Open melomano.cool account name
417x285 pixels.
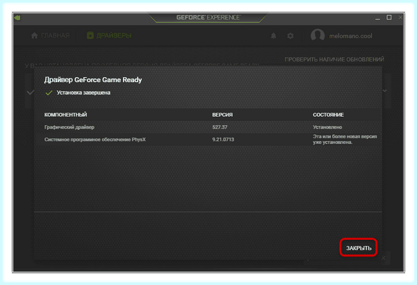pos(350,36)
